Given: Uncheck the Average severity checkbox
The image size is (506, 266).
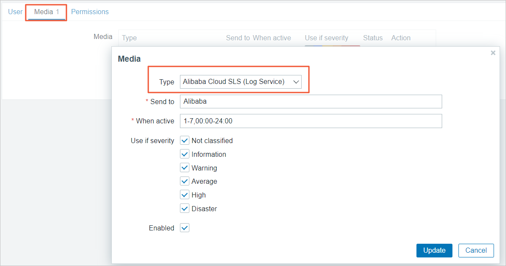Looking at the screenshot, I should click(x=185, y=181).
